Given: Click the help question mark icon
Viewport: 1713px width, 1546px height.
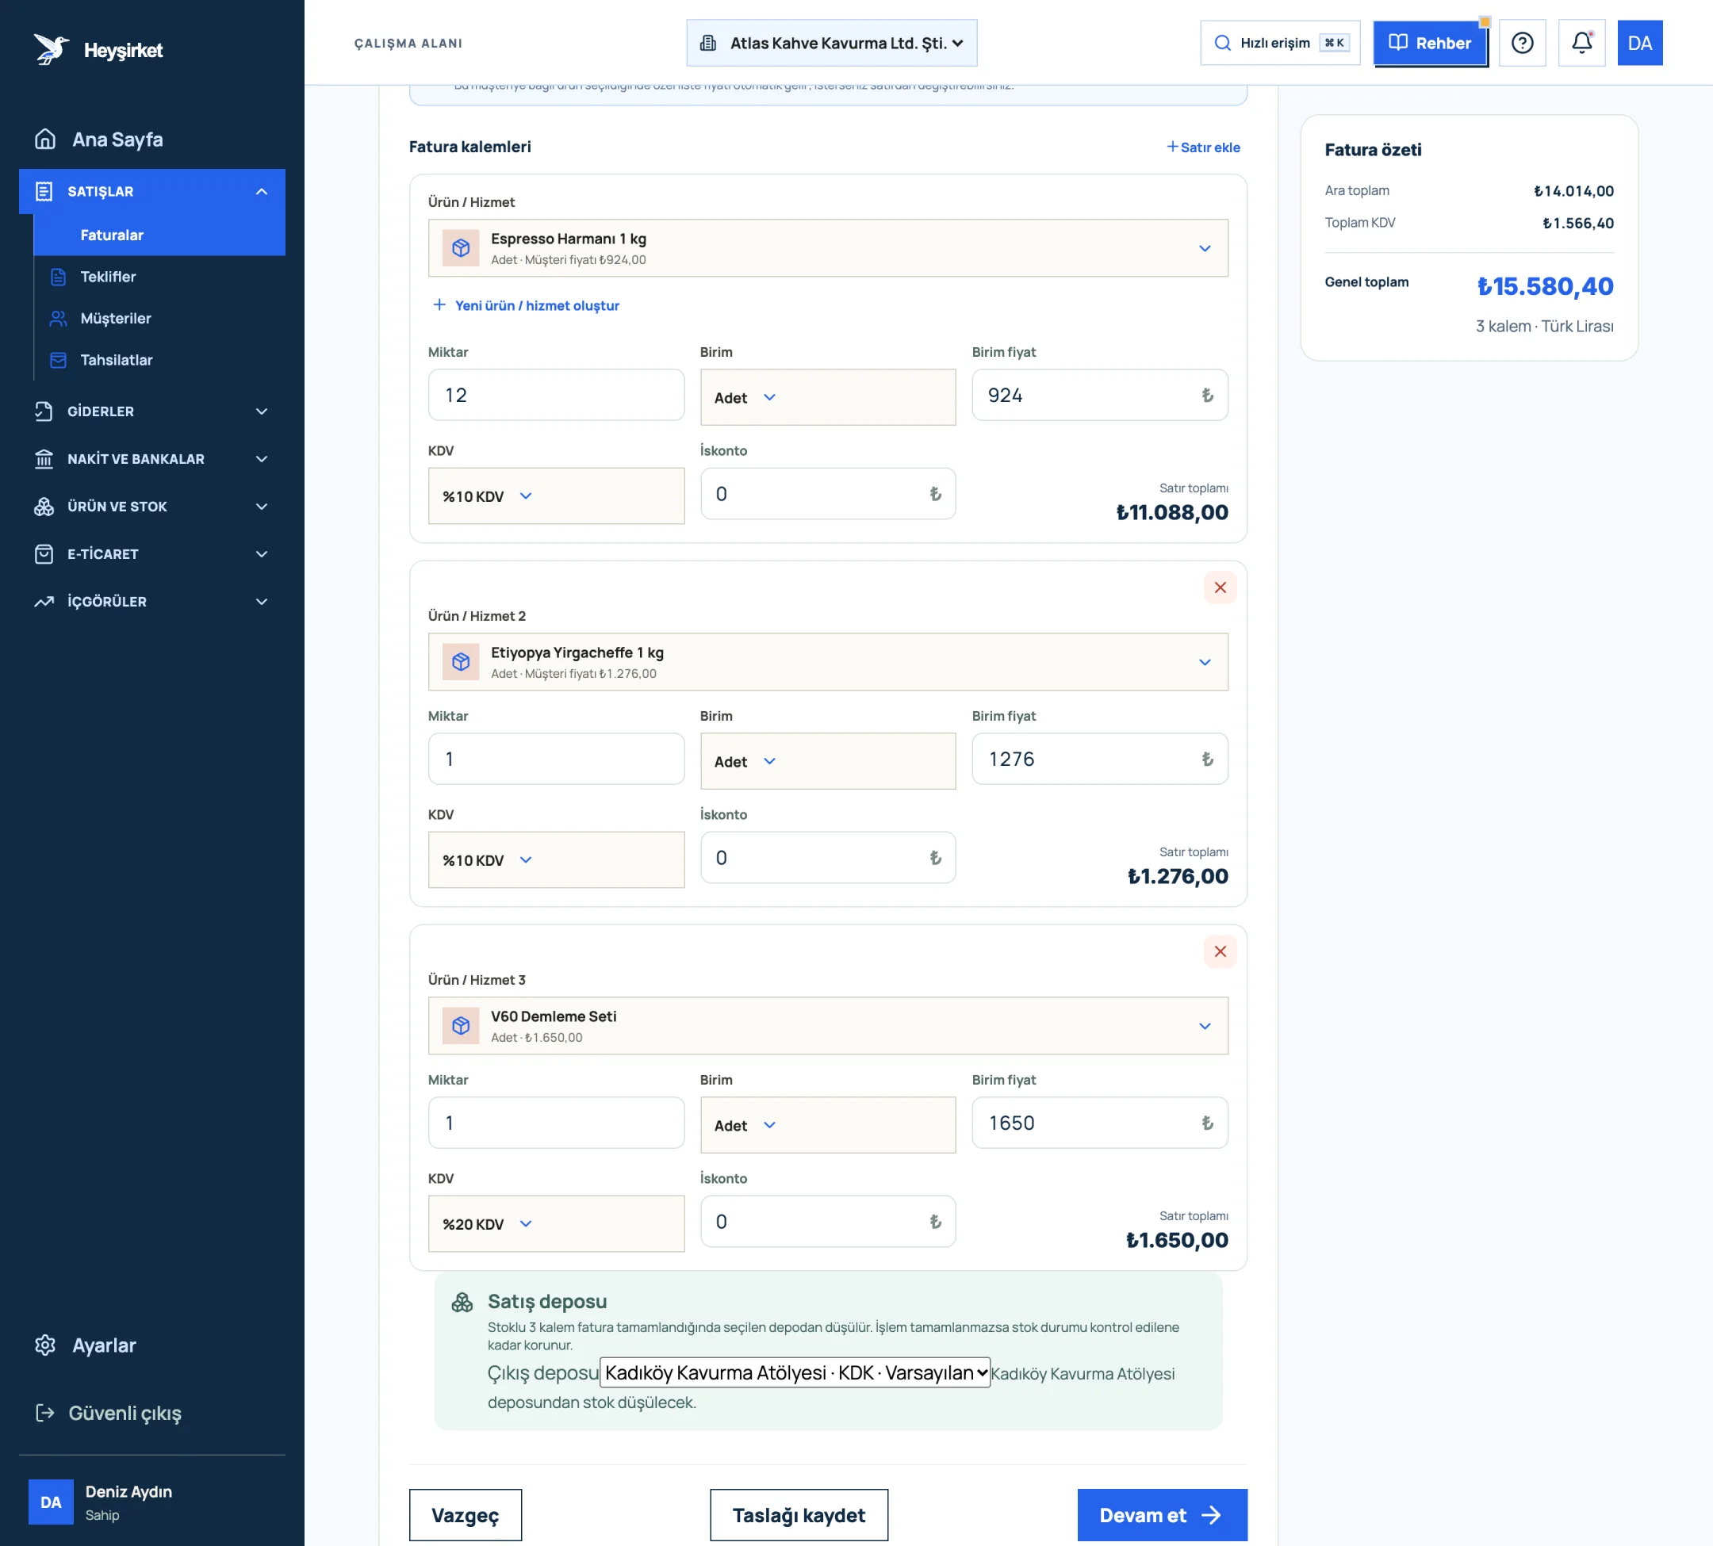Looking at the screenshot, I should click(1522, 43).
